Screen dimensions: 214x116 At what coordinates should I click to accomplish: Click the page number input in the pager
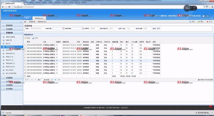[41, 80]
